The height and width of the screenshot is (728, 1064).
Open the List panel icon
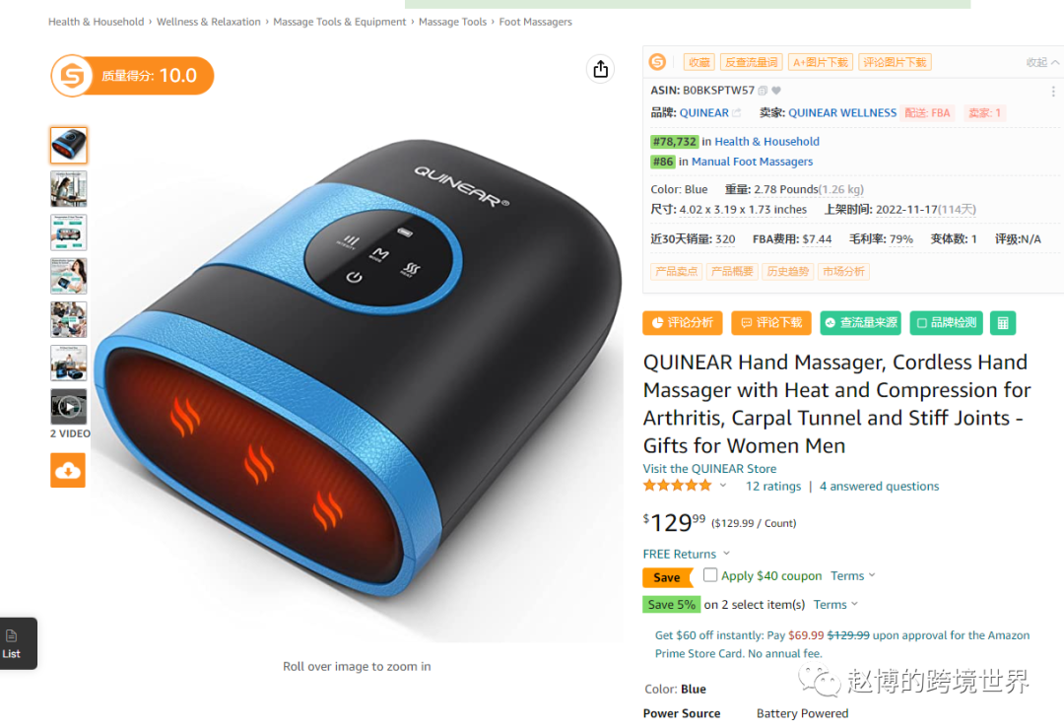pos(12,643)
